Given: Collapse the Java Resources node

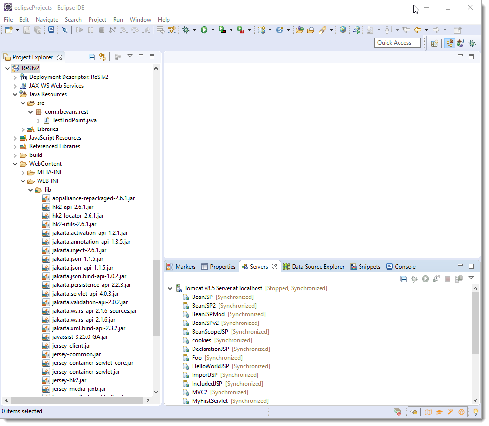Looking at the screenshot, I should 15,94.
